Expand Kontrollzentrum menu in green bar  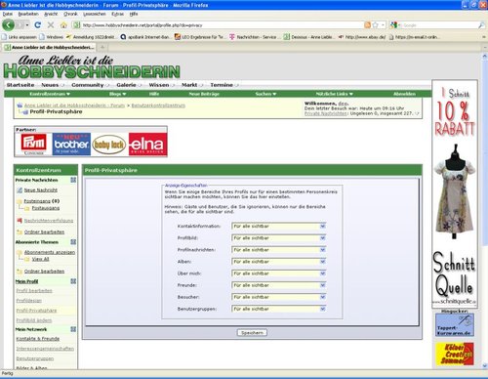[x=50, y=94]
